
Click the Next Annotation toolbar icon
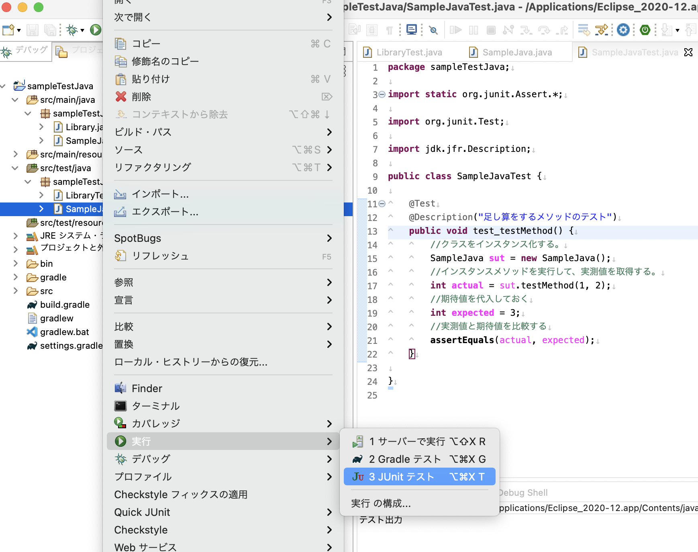(x=667, y=30)
